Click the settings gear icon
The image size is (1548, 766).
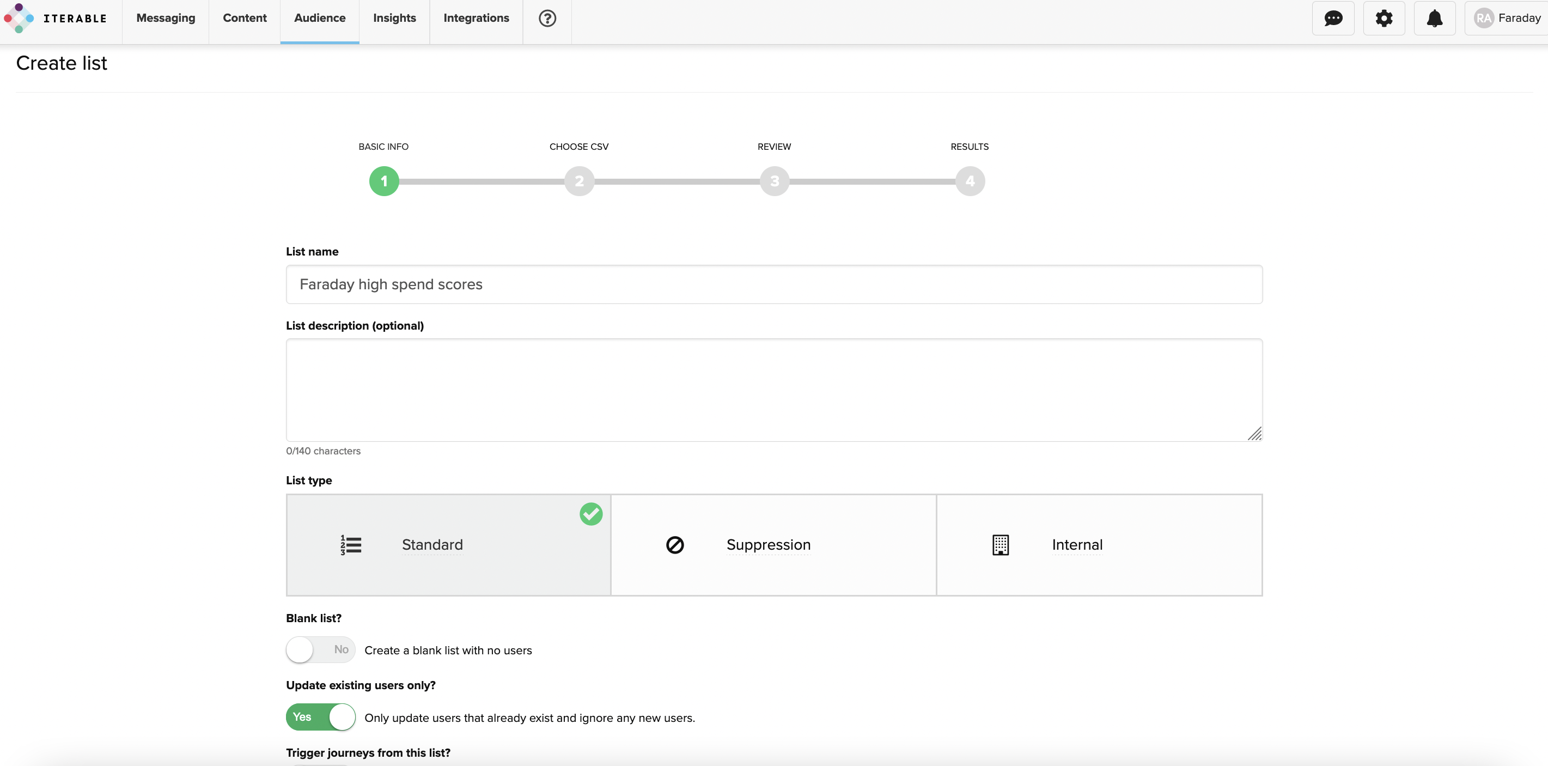click(x=1384, y=17)
